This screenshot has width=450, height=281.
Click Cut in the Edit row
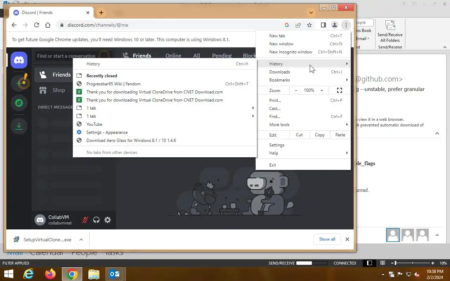click(299, 135)
